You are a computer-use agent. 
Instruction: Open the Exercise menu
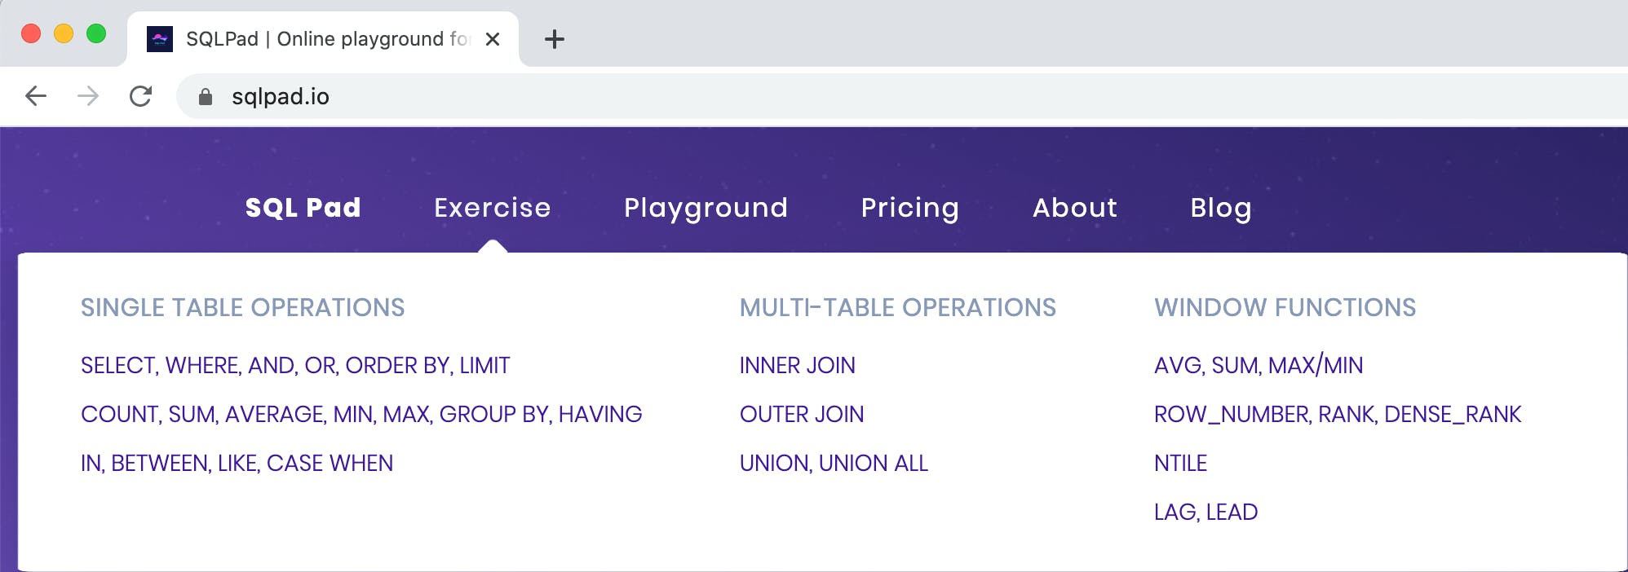(x=493, y=208)
